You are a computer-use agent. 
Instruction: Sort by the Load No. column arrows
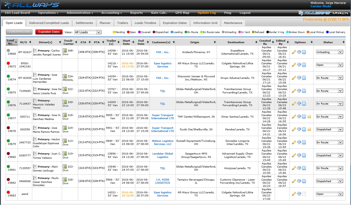pyautogui.click(x=16, y=42)
